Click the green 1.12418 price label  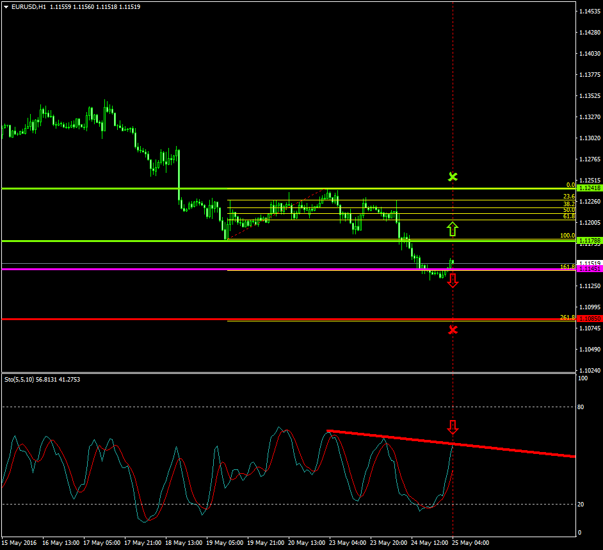[x=590, y=188]
